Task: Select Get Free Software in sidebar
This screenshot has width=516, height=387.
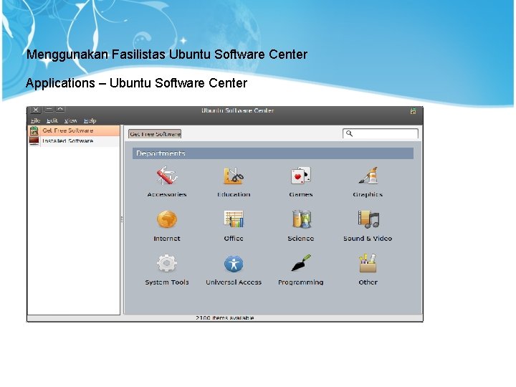Action: coord(74,130)
